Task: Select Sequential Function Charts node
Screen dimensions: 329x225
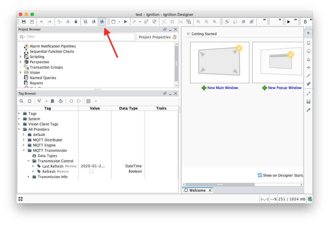Action: [52, 52]
